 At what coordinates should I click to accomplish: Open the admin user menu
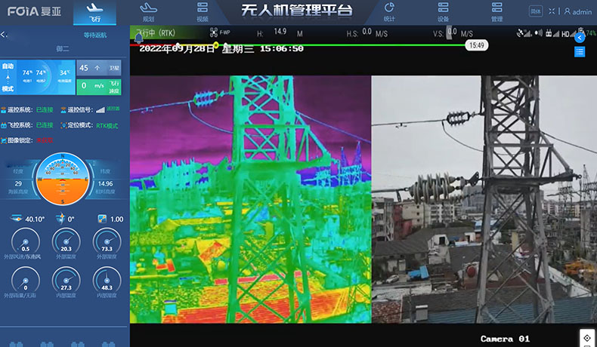[578, 12]
